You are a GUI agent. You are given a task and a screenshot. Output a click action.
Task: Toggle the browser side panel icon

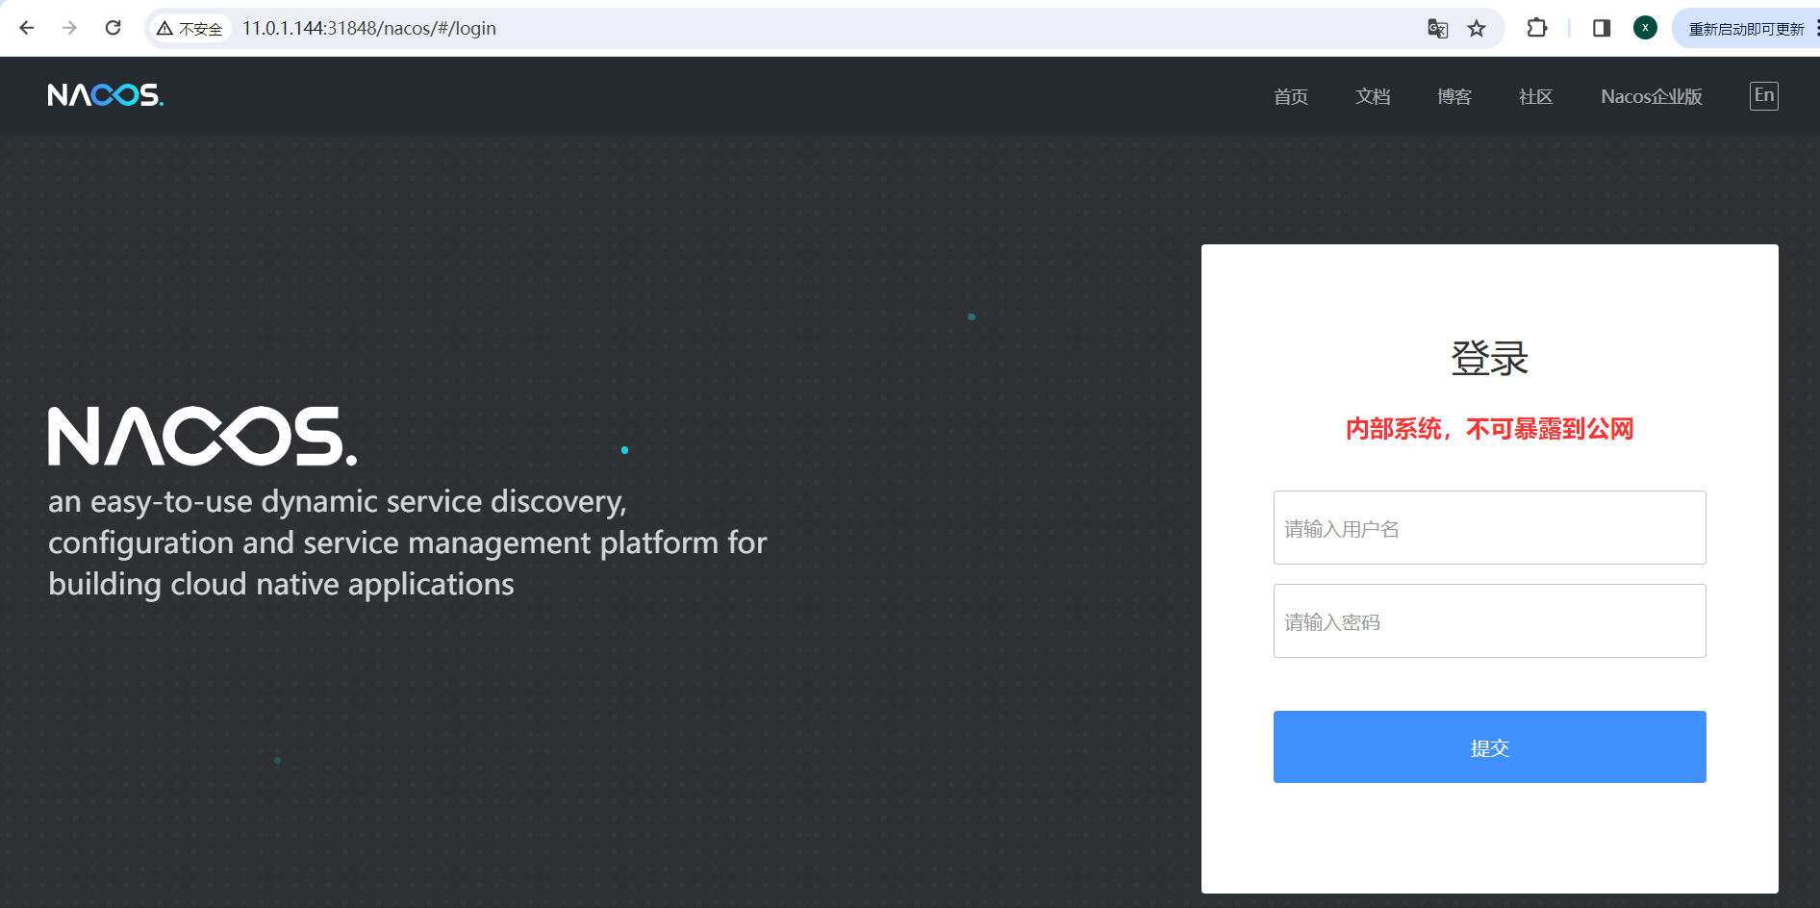1602,28
